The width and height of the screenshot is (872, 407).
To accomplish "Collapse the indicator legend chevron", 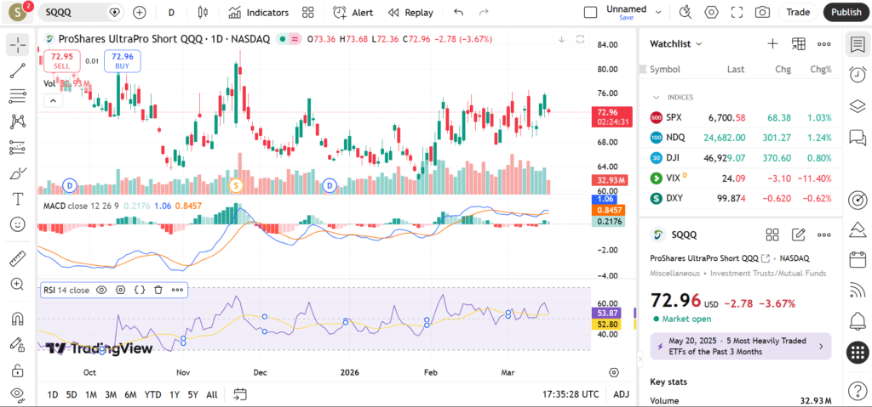I will tap(53, 100).
